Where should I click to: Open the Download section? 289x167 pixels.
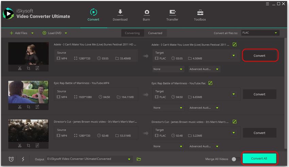click(120, 15)
